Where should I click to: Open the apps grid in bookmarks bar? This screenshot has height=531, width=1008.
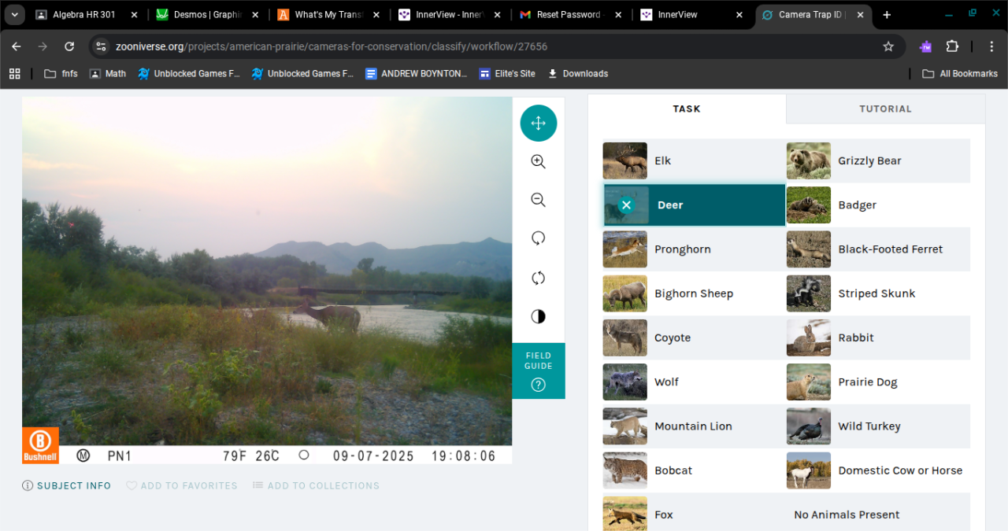click(x=14, y=73)
